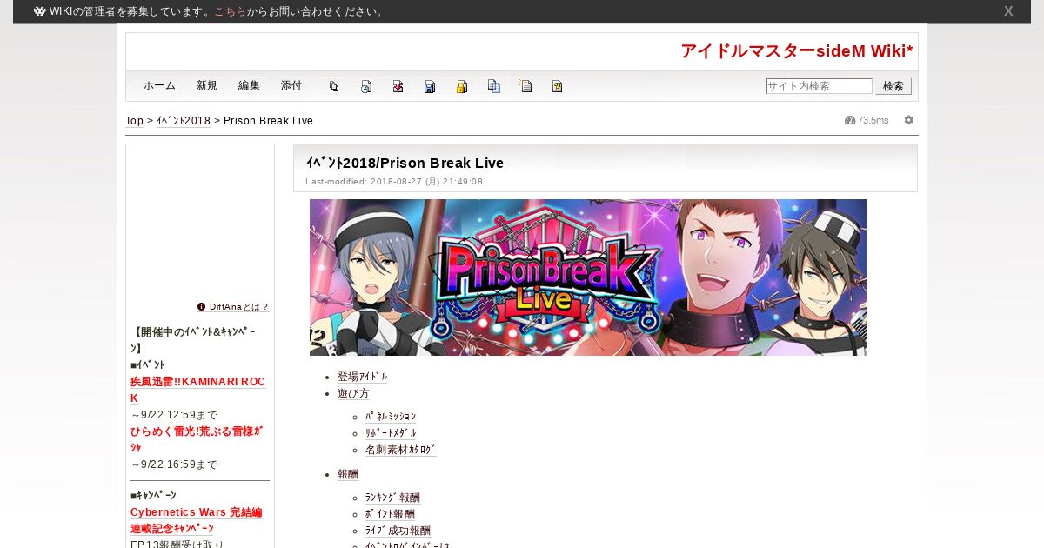The image size is (1044, 548).
Task: Open the ｲﾍﾞﾝﾄ2018 breadcrumb link
Action: pyautogui.click(x=184, y=121)
